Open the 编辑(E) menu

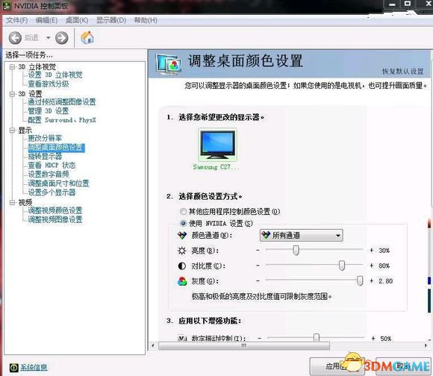coord(47,20)
